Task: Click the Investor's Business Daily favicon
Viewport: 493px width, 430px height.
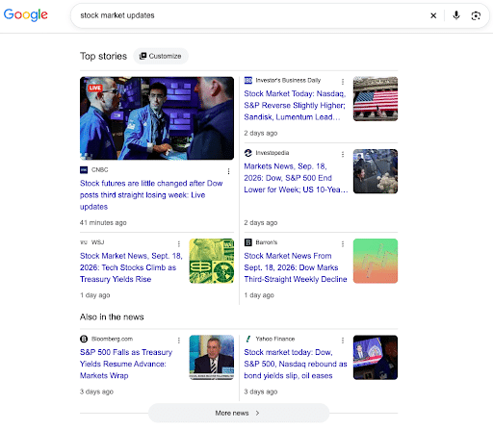Action: click(x=248, y=80)
